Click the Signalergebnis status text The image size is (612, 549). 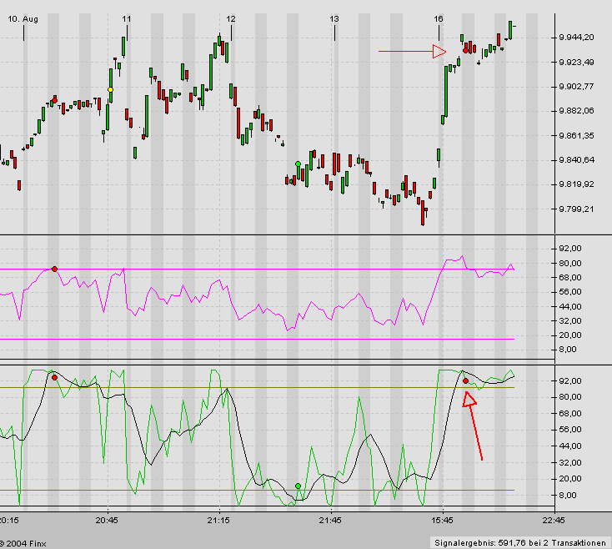coord(520,542)
